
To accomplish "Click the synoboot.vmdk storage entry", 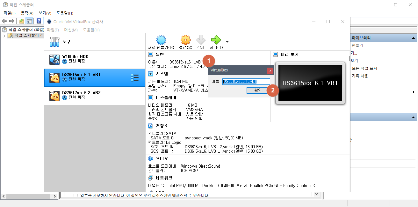I will [214, 138].
